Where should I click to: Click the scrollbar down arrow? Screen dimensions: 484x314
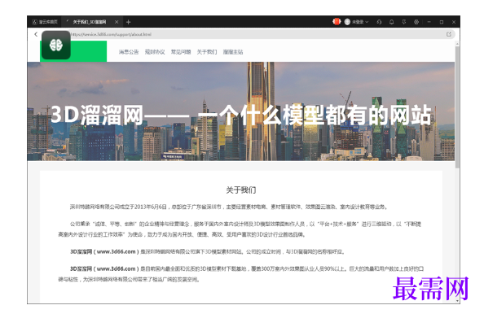click(x=457, y=300)
